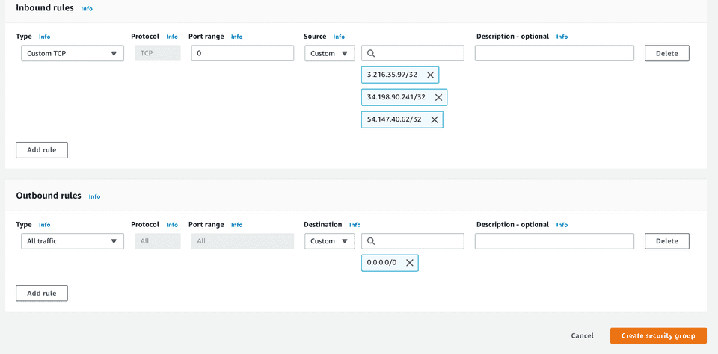Viewport: 718px width, 354px height.
Task: Click the inbound Port range field
Action: (242, 53)
